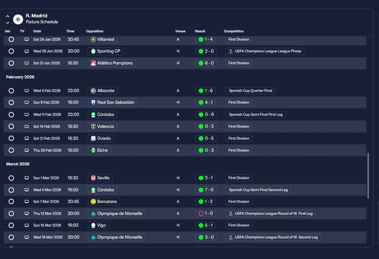Click the down chevron beside Fixture Schedule
The image size is (379, 259).
[8, 23]
